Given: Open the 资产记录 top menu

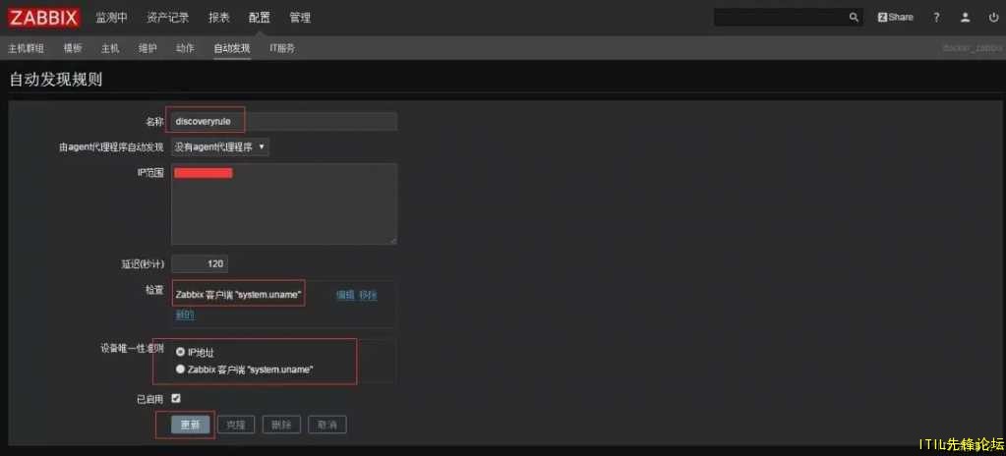Looking at the screenshot, I should pos(167,18).
